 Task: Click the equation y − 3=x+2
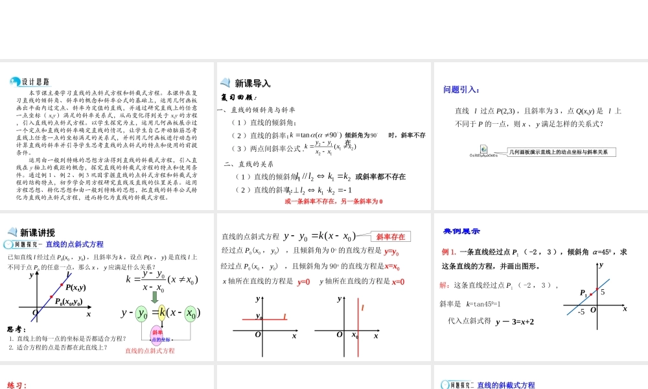point(515,322)
